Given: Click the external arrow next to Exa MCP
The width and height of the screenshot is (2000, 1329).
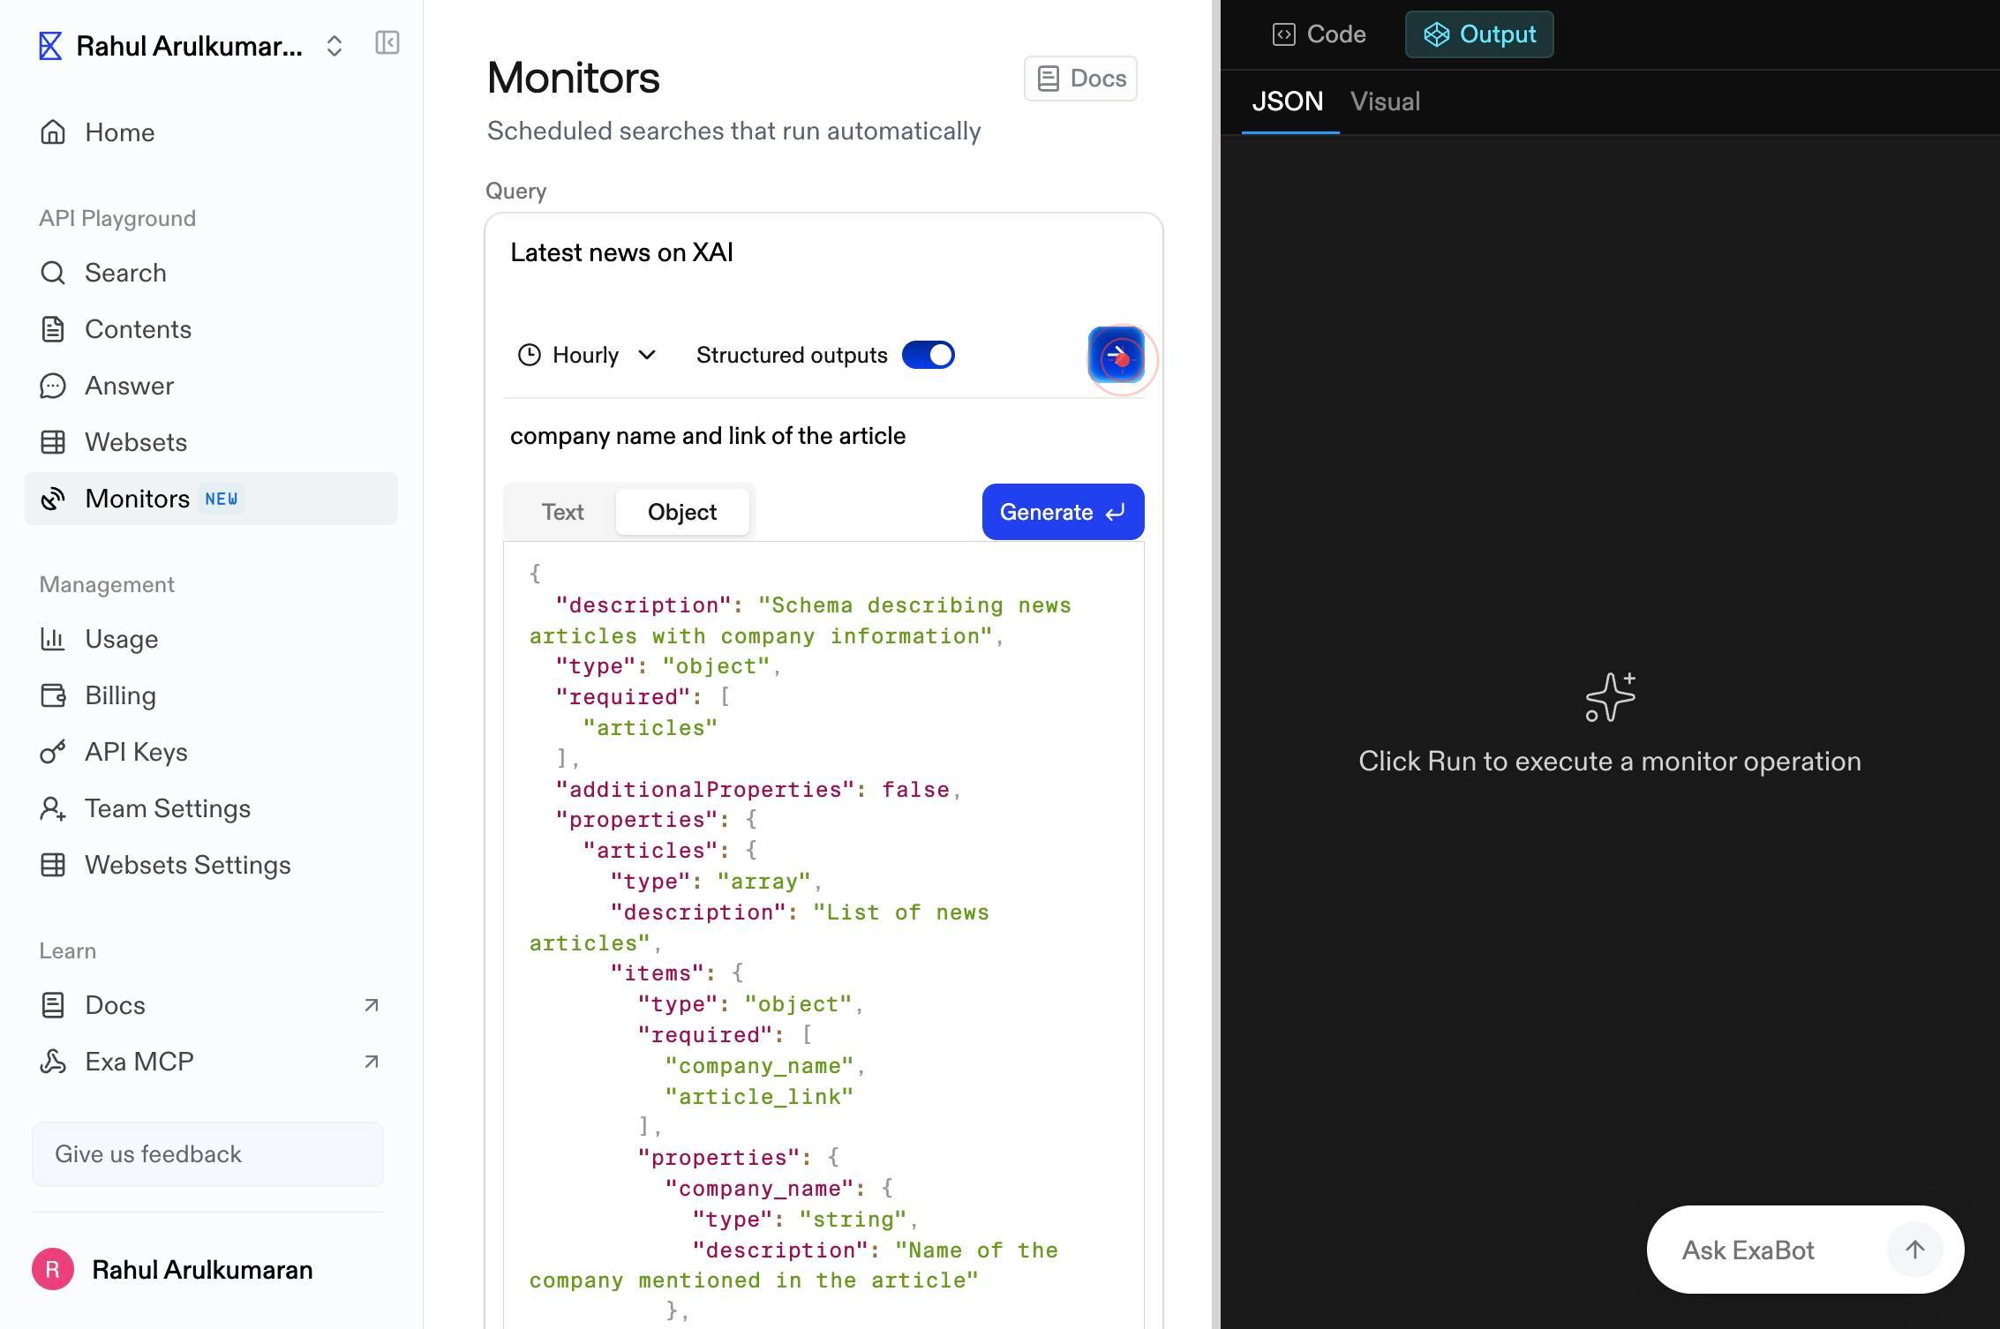Looking at the screenshot, I should (372, 1062).
